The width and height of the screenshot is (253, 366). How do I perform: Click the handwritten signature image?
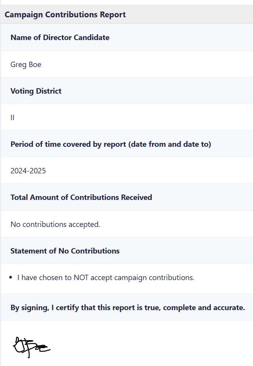click(x=32, y=347)
